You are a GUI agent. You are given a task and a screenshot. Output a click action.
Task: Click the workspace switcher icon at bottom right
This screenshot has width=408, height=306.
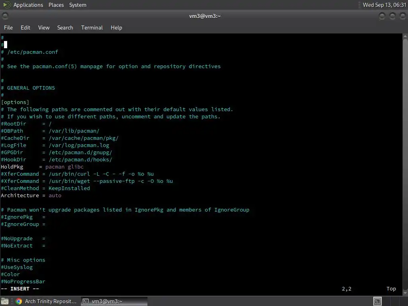point(377,301)
